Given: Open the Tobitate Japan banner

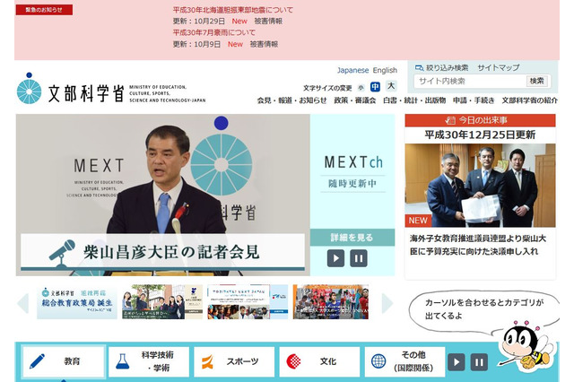Looking at the screenshot, I should click(248, 302).
